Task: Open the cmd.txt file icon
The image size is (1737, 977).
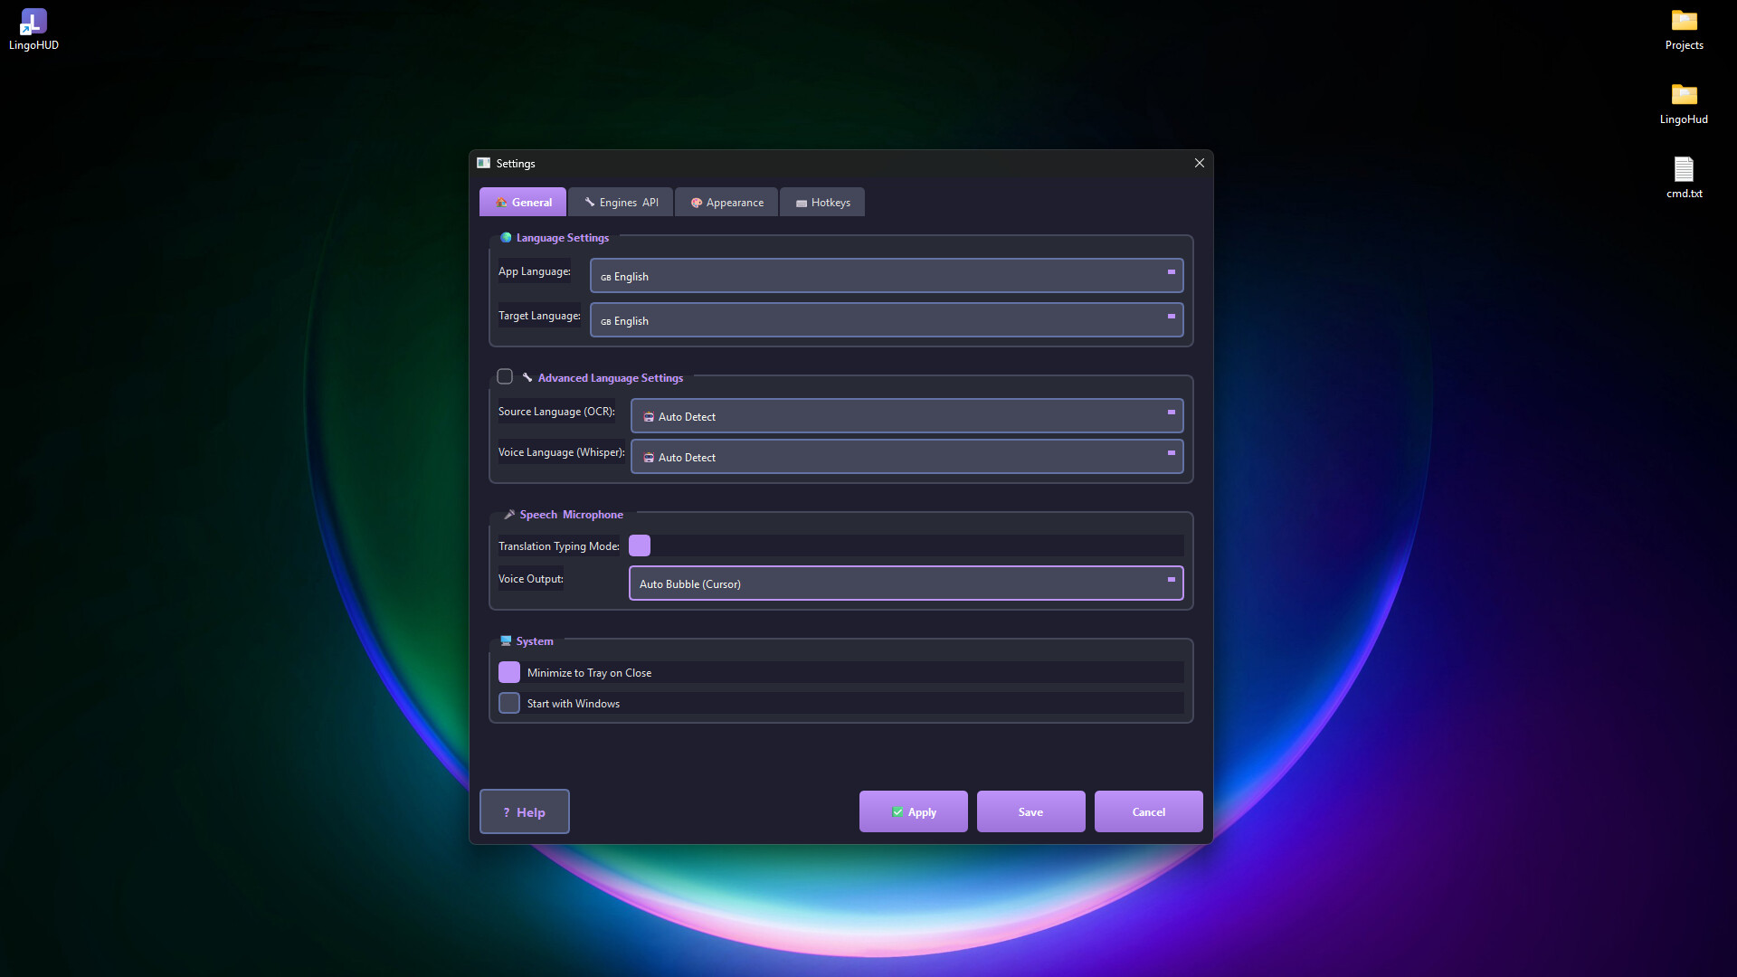Action: [1684, 170]
